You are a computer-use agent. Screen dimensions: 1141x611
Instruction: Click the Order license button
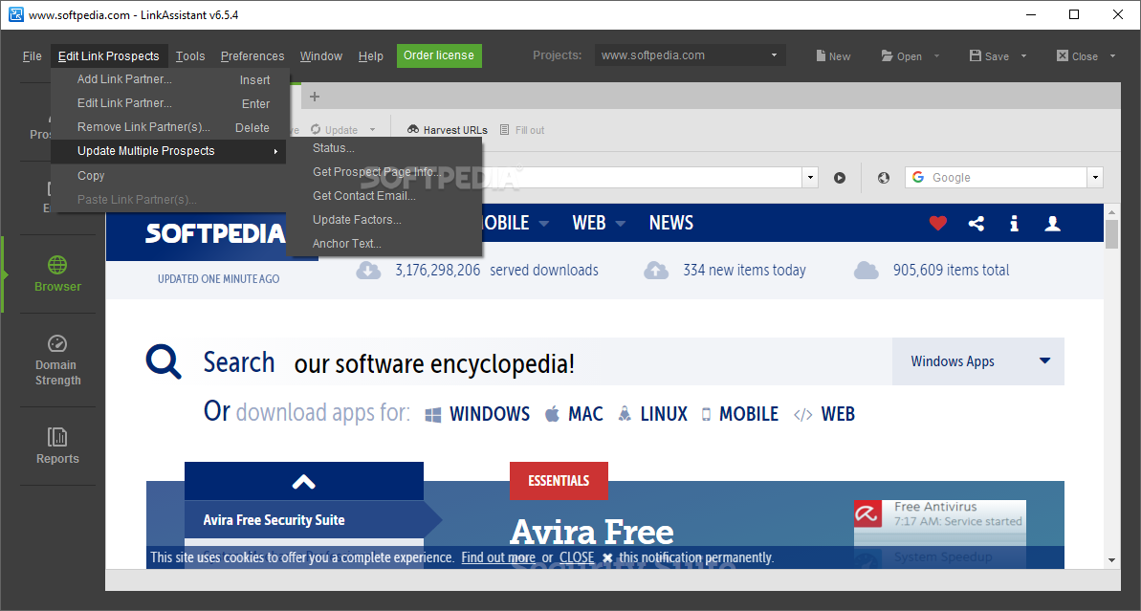[439, 55]
